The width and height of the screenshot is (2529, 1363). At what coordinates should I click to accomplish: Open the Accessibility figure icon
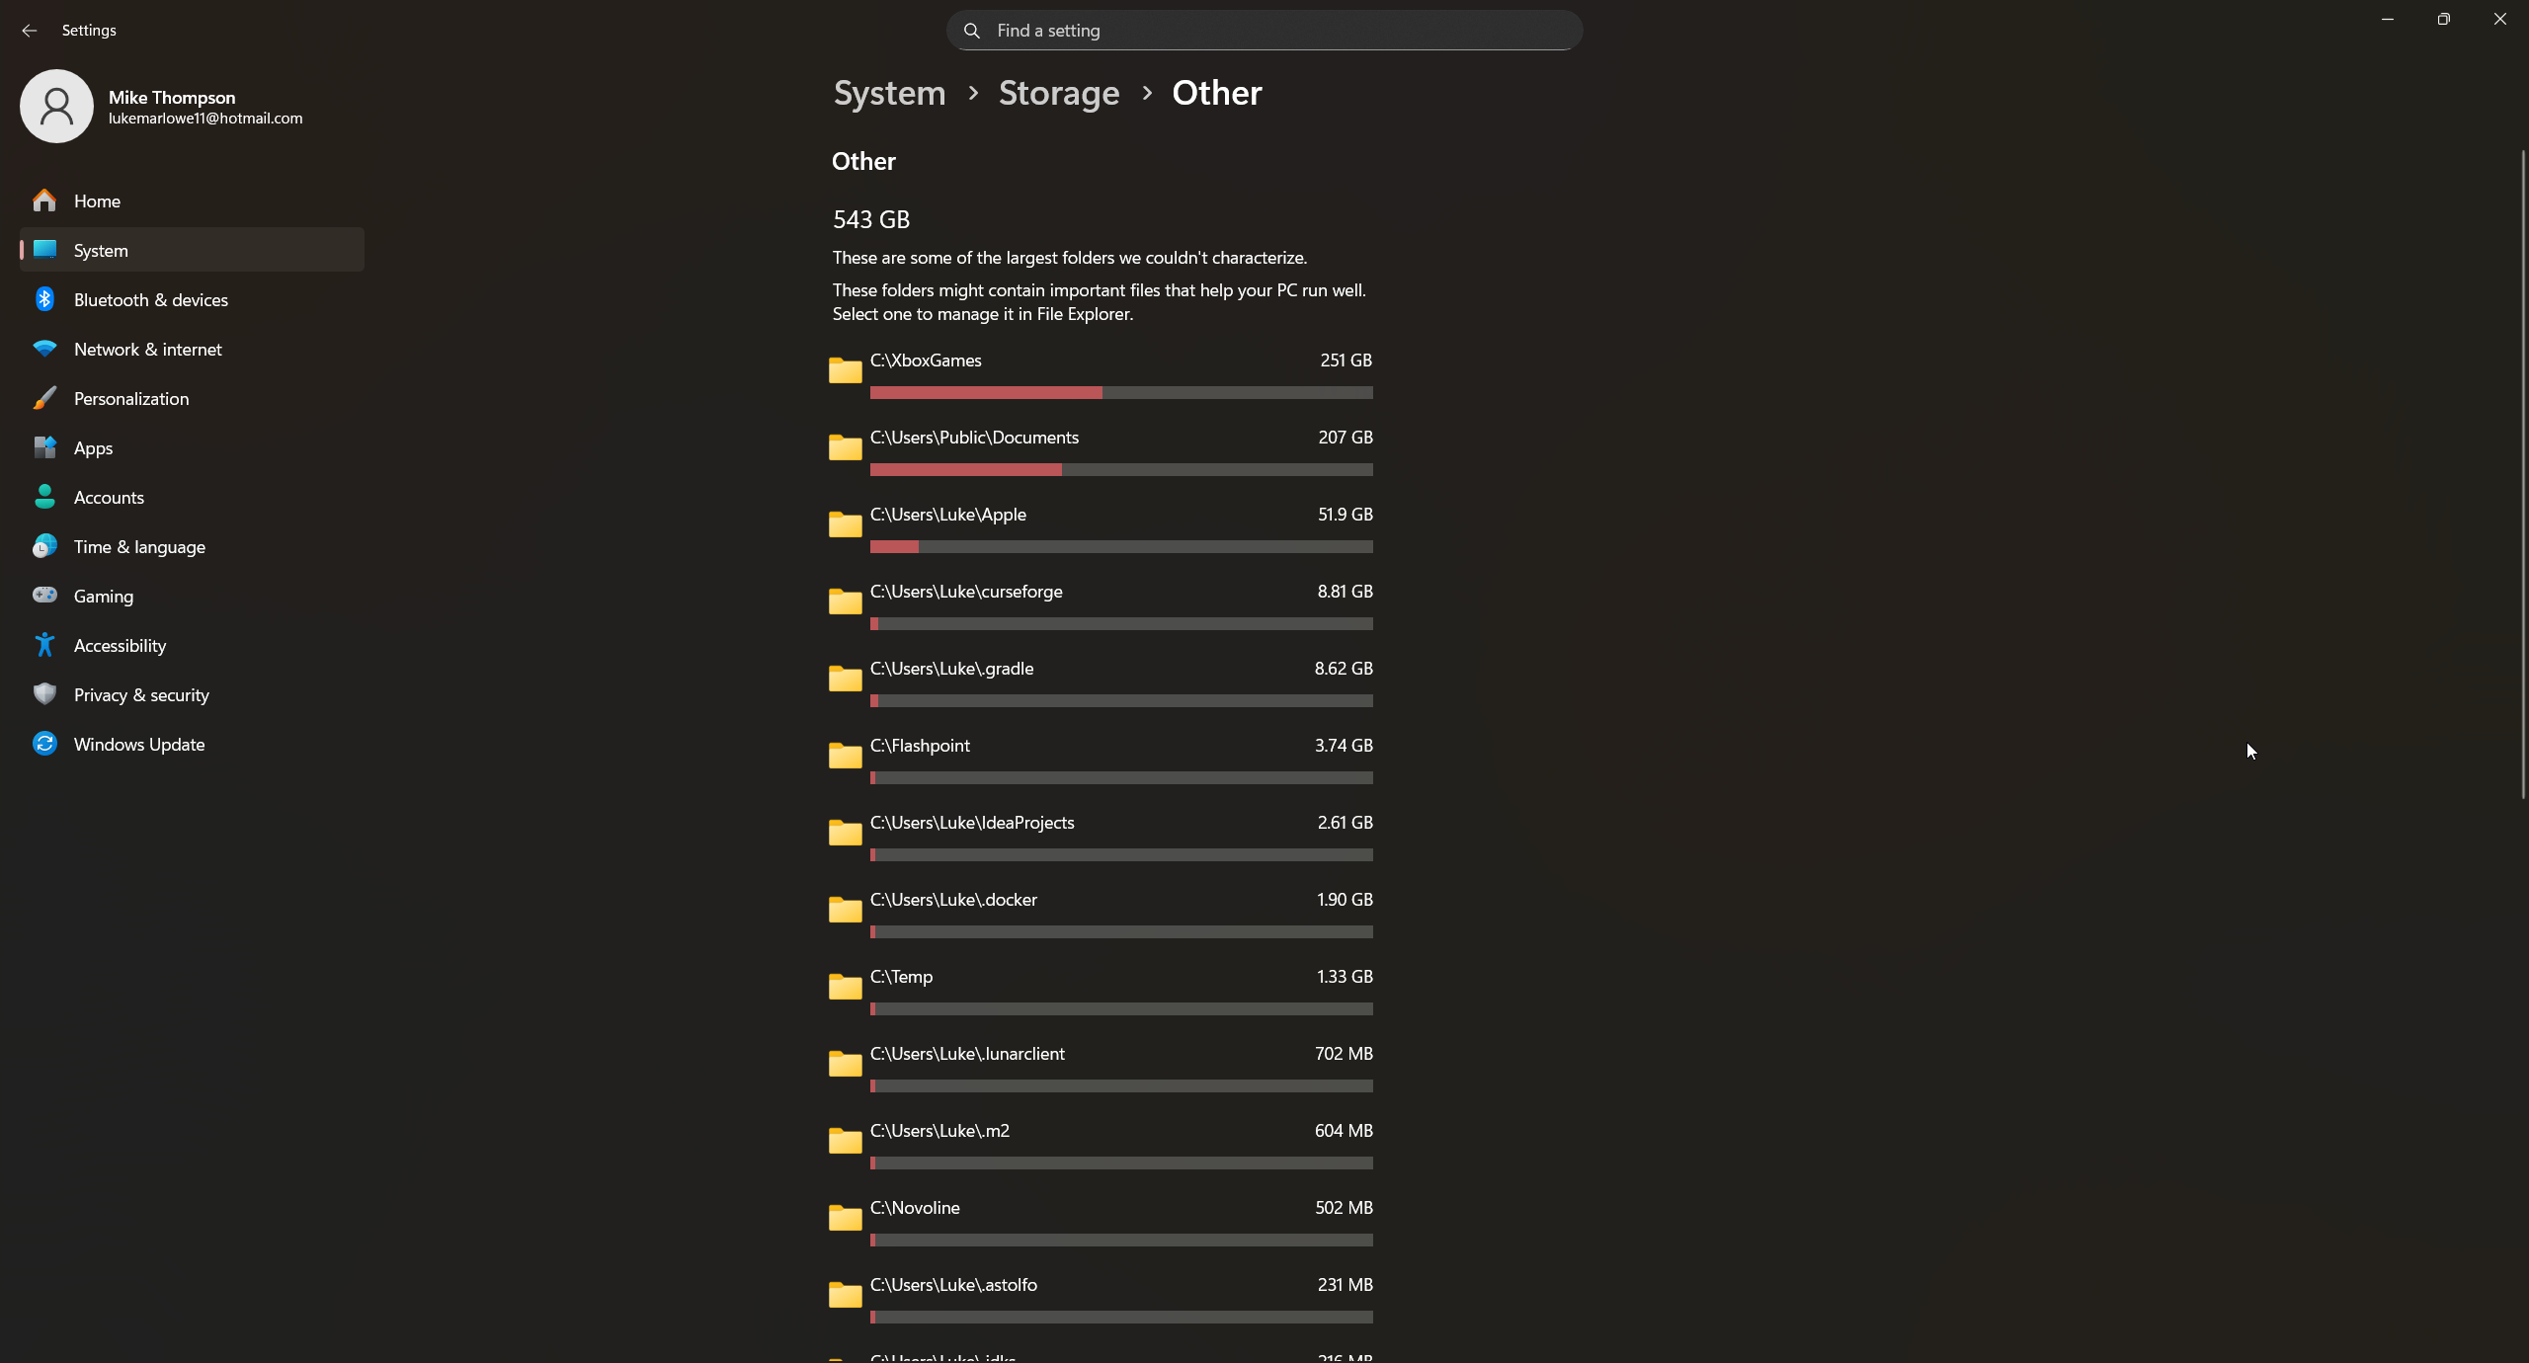point(44,645)
